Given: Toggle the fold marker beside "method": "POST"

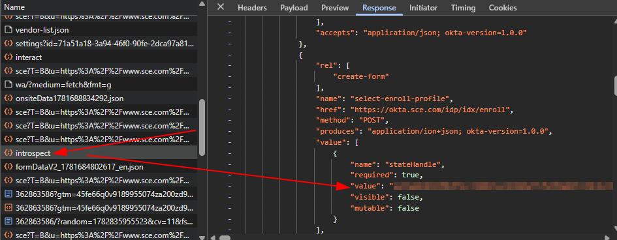Looking at the screenshot, I should point(230,121).
